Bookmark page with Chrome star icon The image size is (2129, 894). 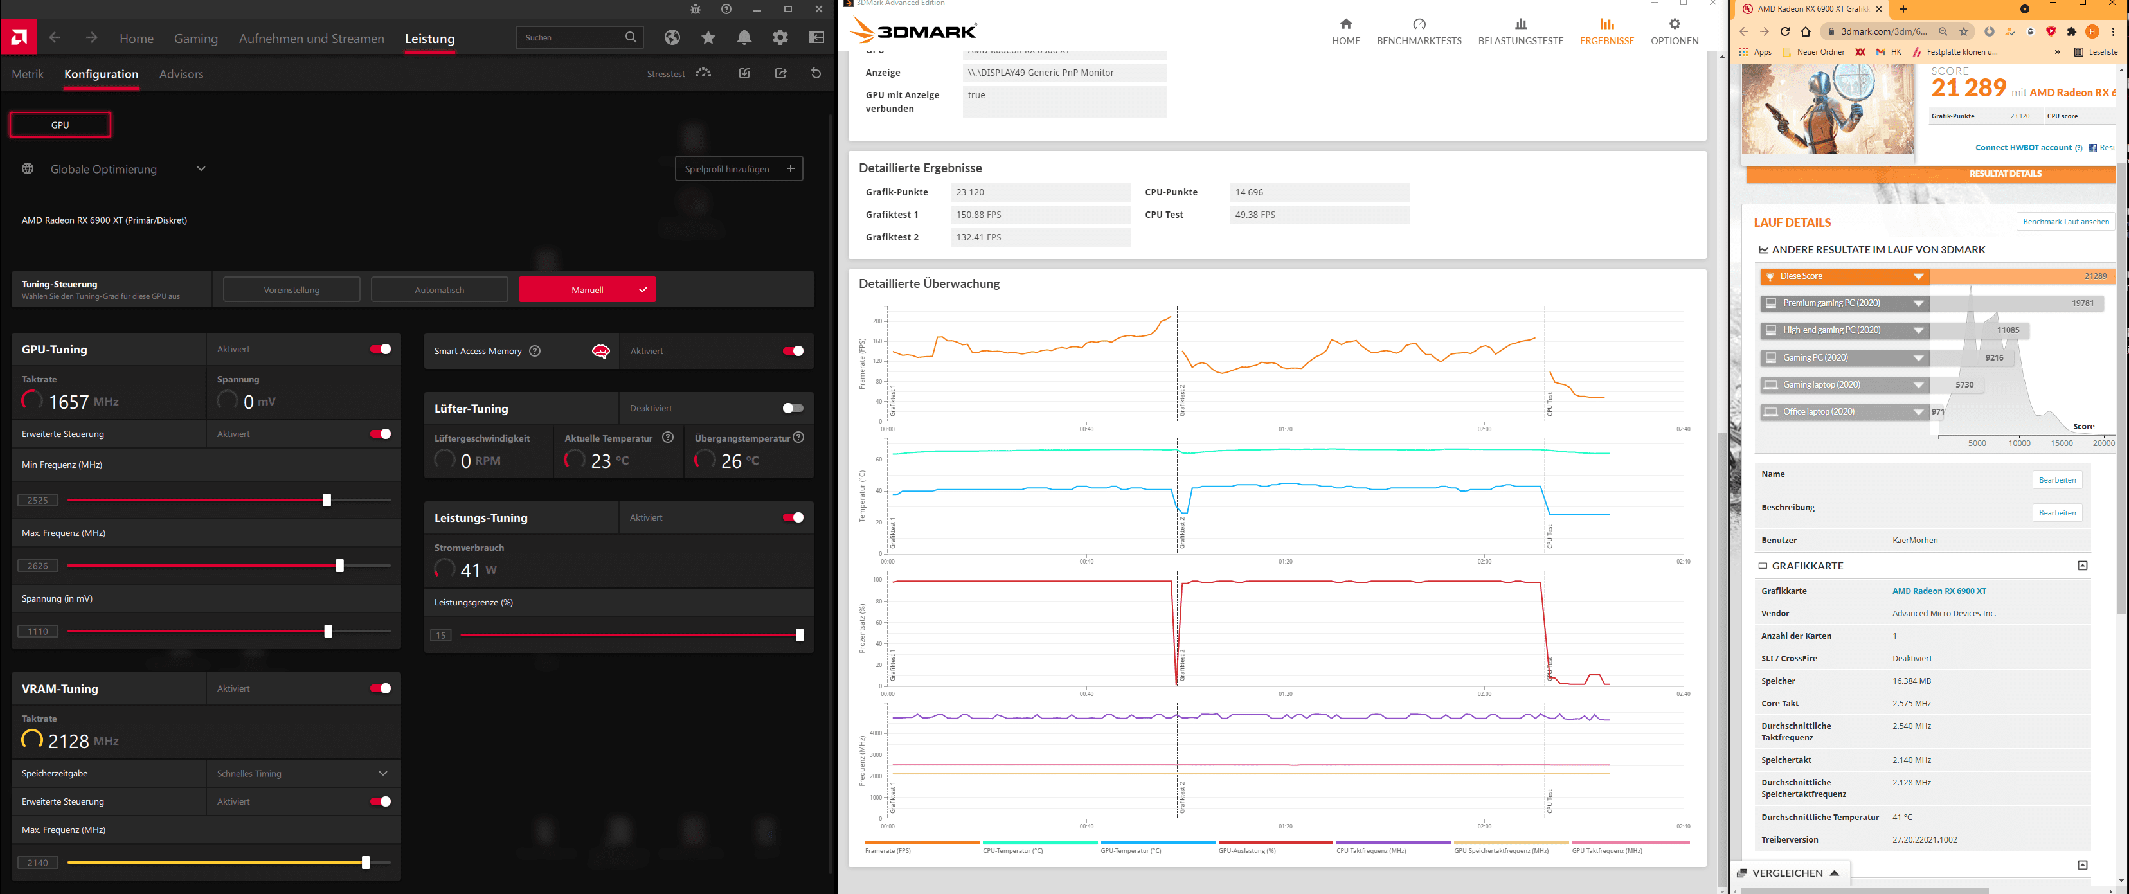click(x=1964, y=31)
